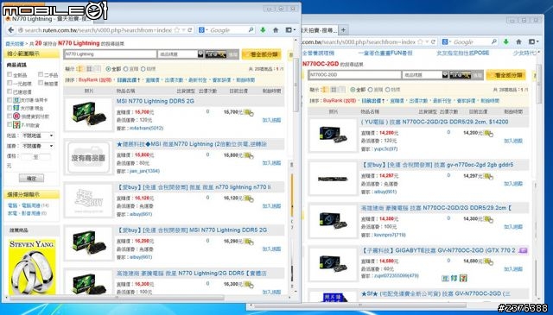Focus minimum price input in sidebar
The height and width of the screenshot is (315, 553).
pos(26,157)
